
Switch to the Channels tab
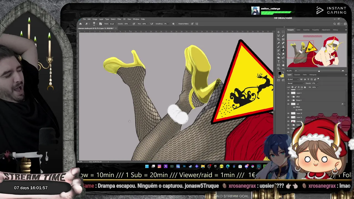click(x=297, y=75)
